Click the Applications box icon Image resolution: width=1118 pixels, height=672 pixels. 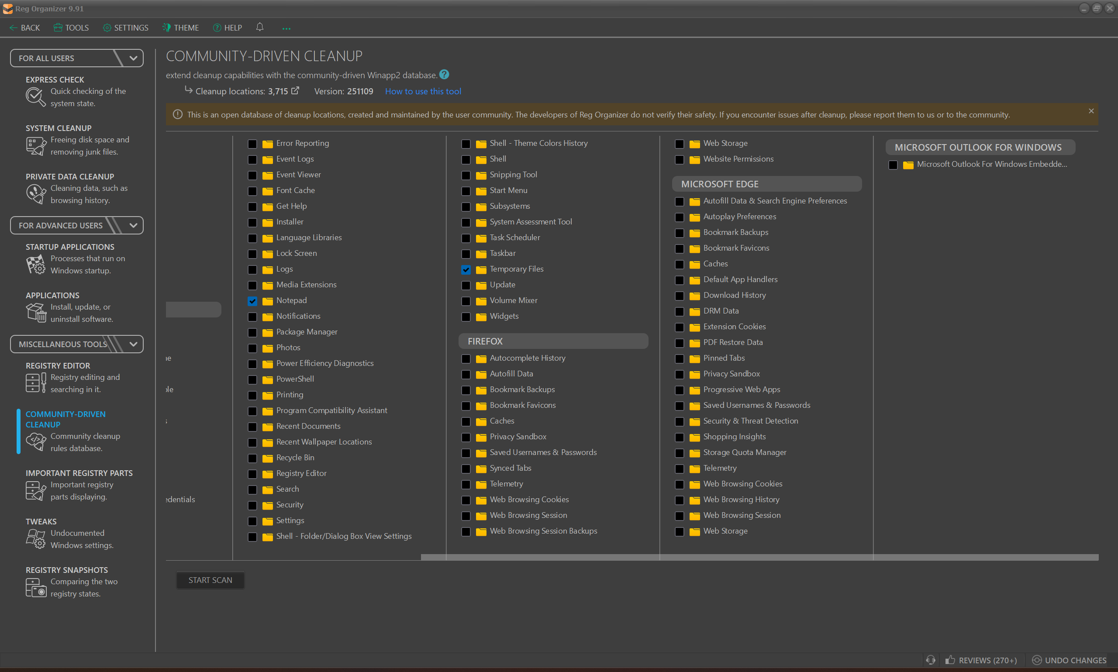[36, 313]
